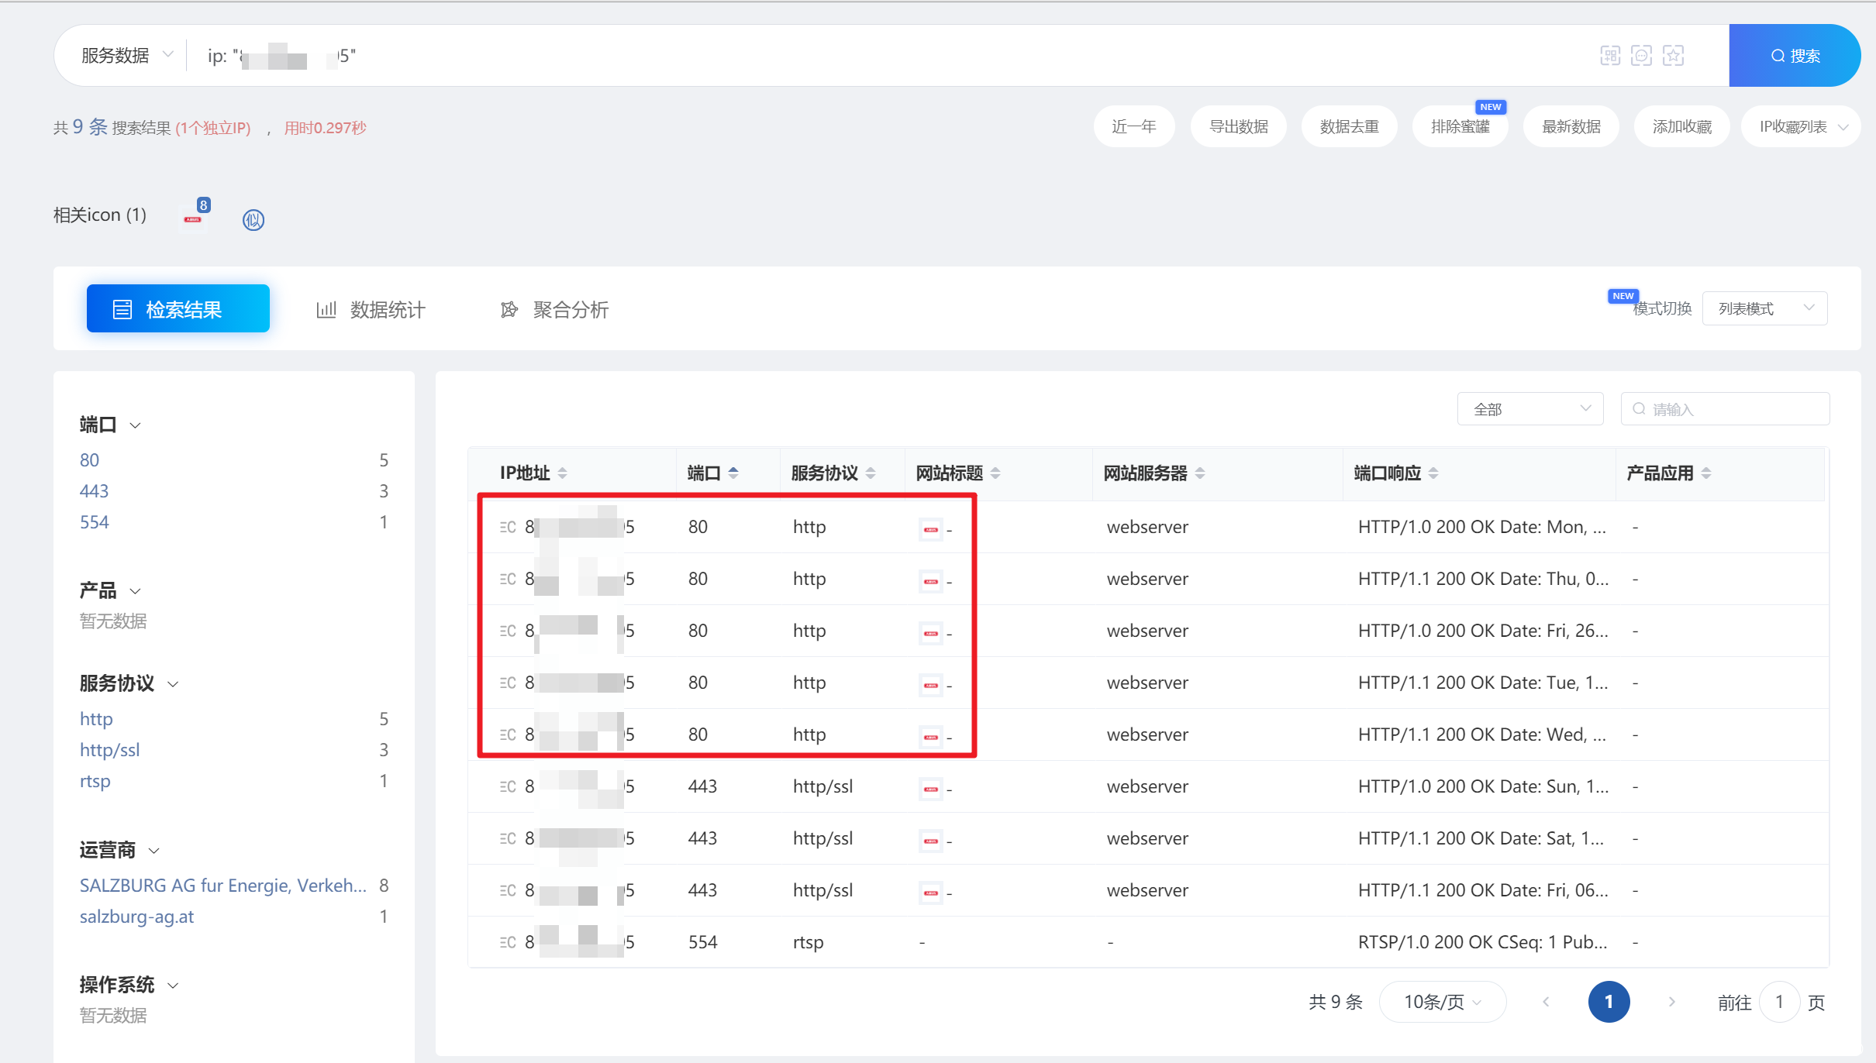This screenshot has height=1063, width=1876.
Task: Open the 列表模式 mode dropdown
Action: 1764,308
